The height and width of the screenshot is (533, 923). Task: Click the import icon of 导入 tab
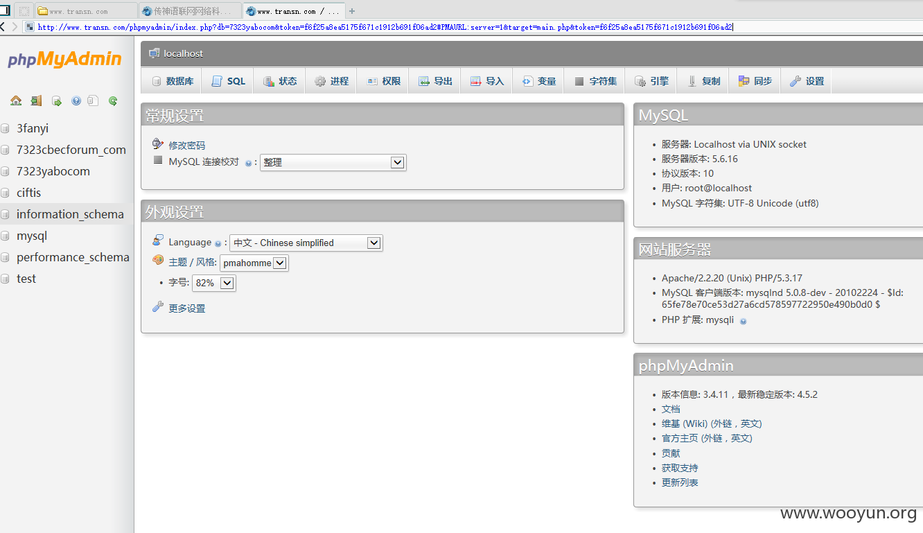pos(475,81)
